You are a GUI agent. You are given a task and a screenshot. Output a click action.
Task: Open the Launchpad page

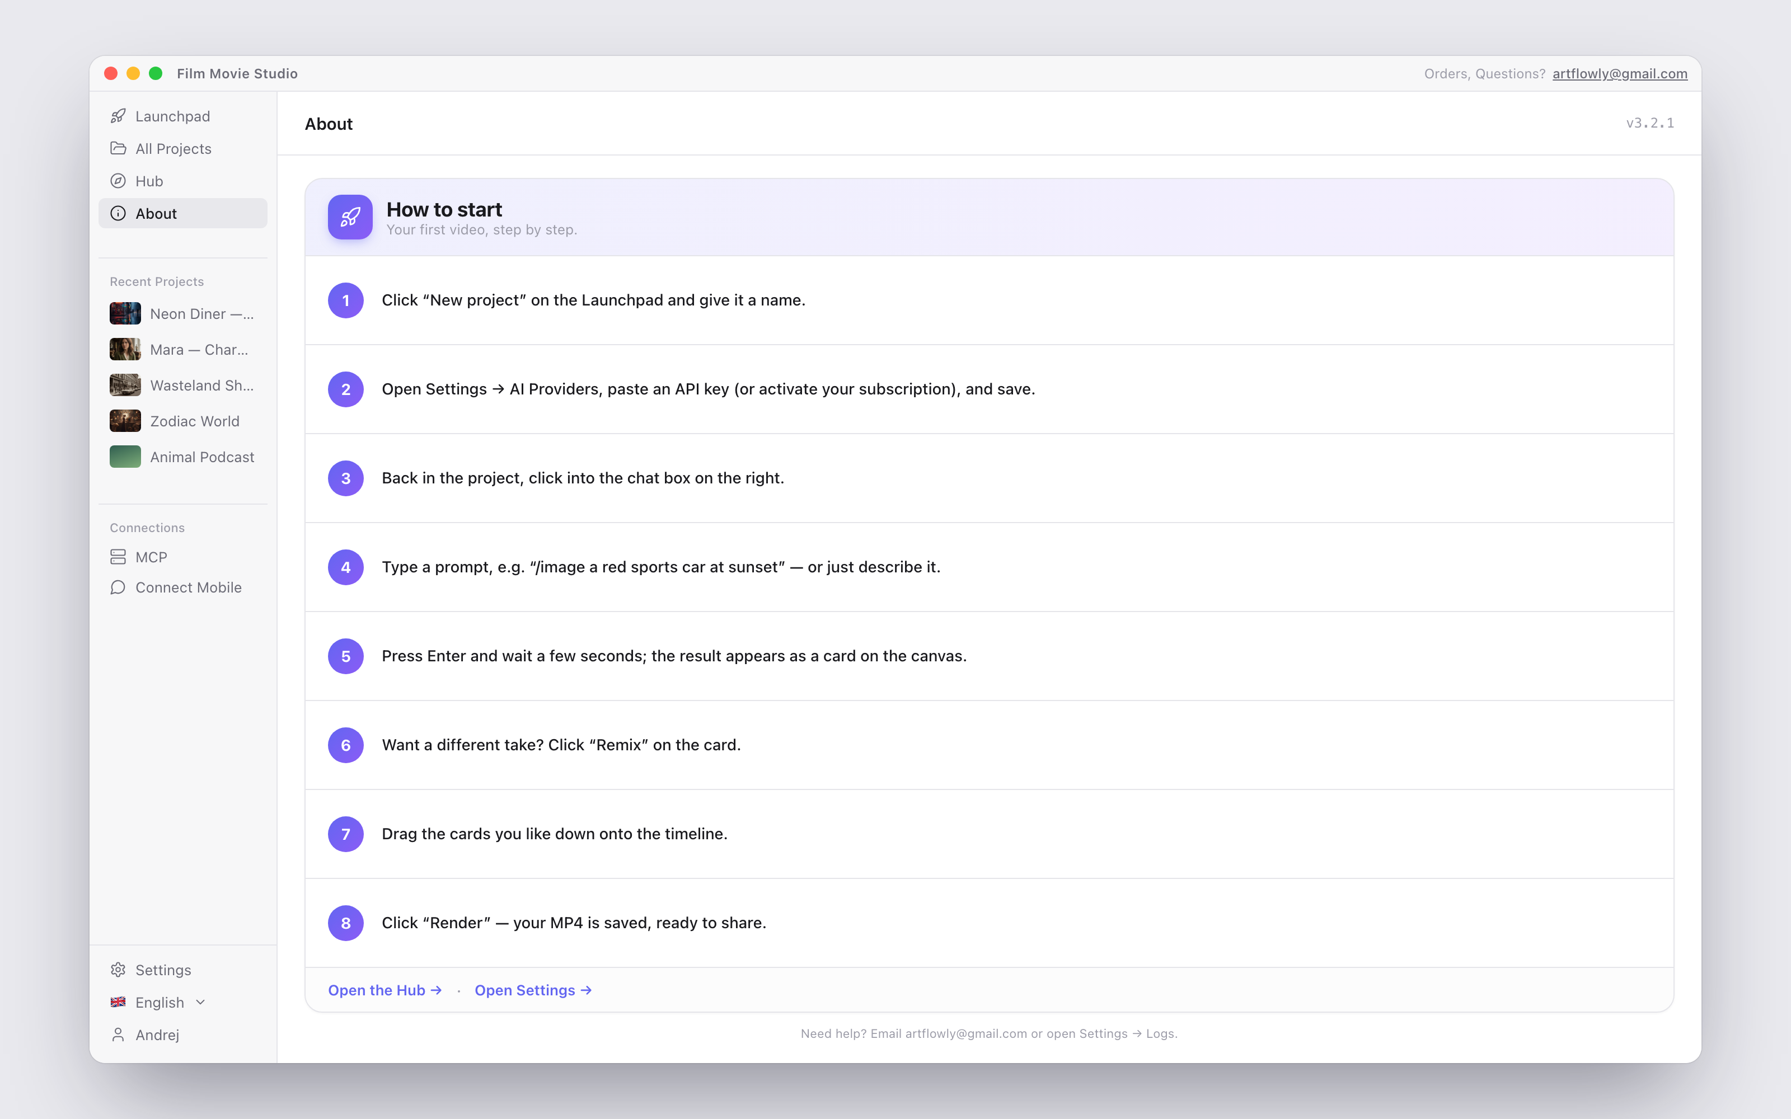pos(183,116)
